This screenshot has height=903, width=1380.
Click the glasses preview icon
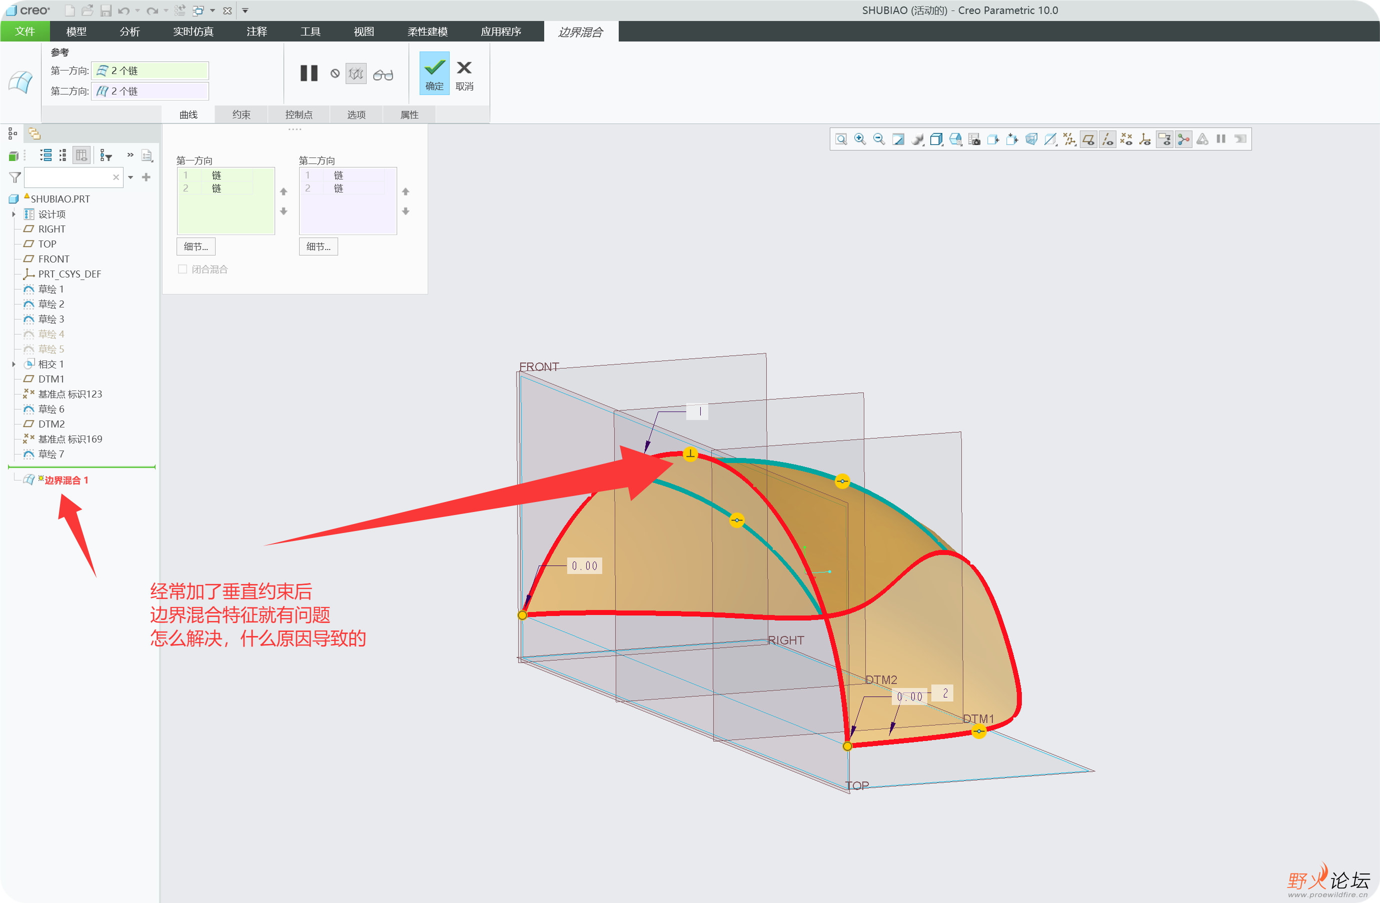(383, 74)
